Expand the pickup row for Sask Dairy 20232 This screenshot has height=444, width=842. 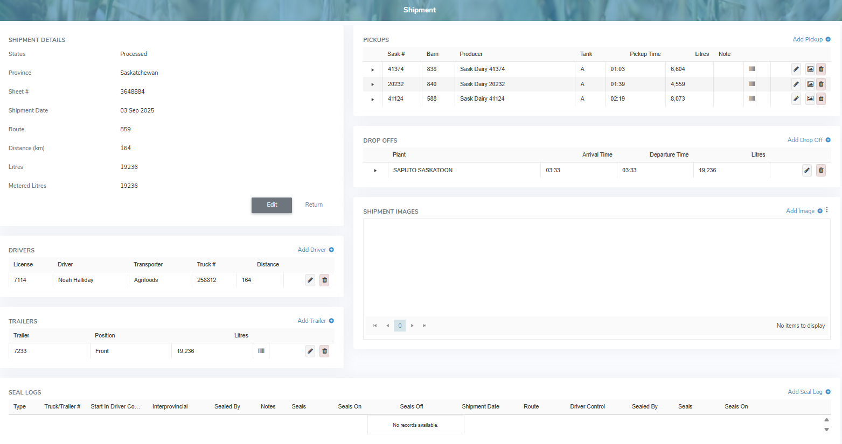(372, 84)
